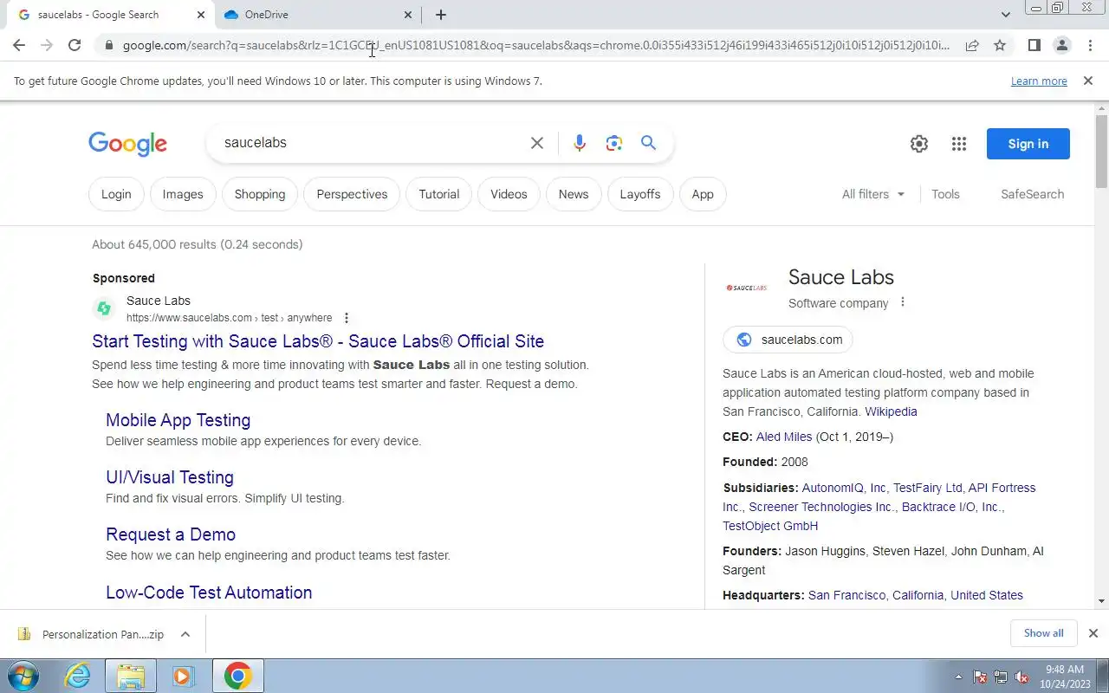Click the Sauce Labs ad favicon

tap(104, 308)
